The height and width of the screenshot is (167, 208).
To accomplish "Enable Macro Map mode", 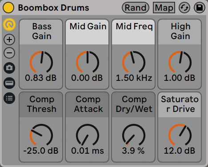I will point(164,8).
